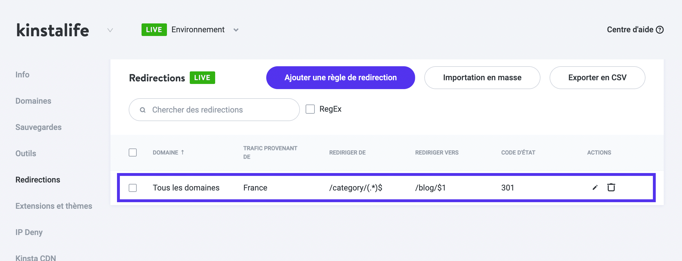Enable the RegEx checkbox
Image resolution: width=682 pixels, height=261 pixels.
point(310,109)
